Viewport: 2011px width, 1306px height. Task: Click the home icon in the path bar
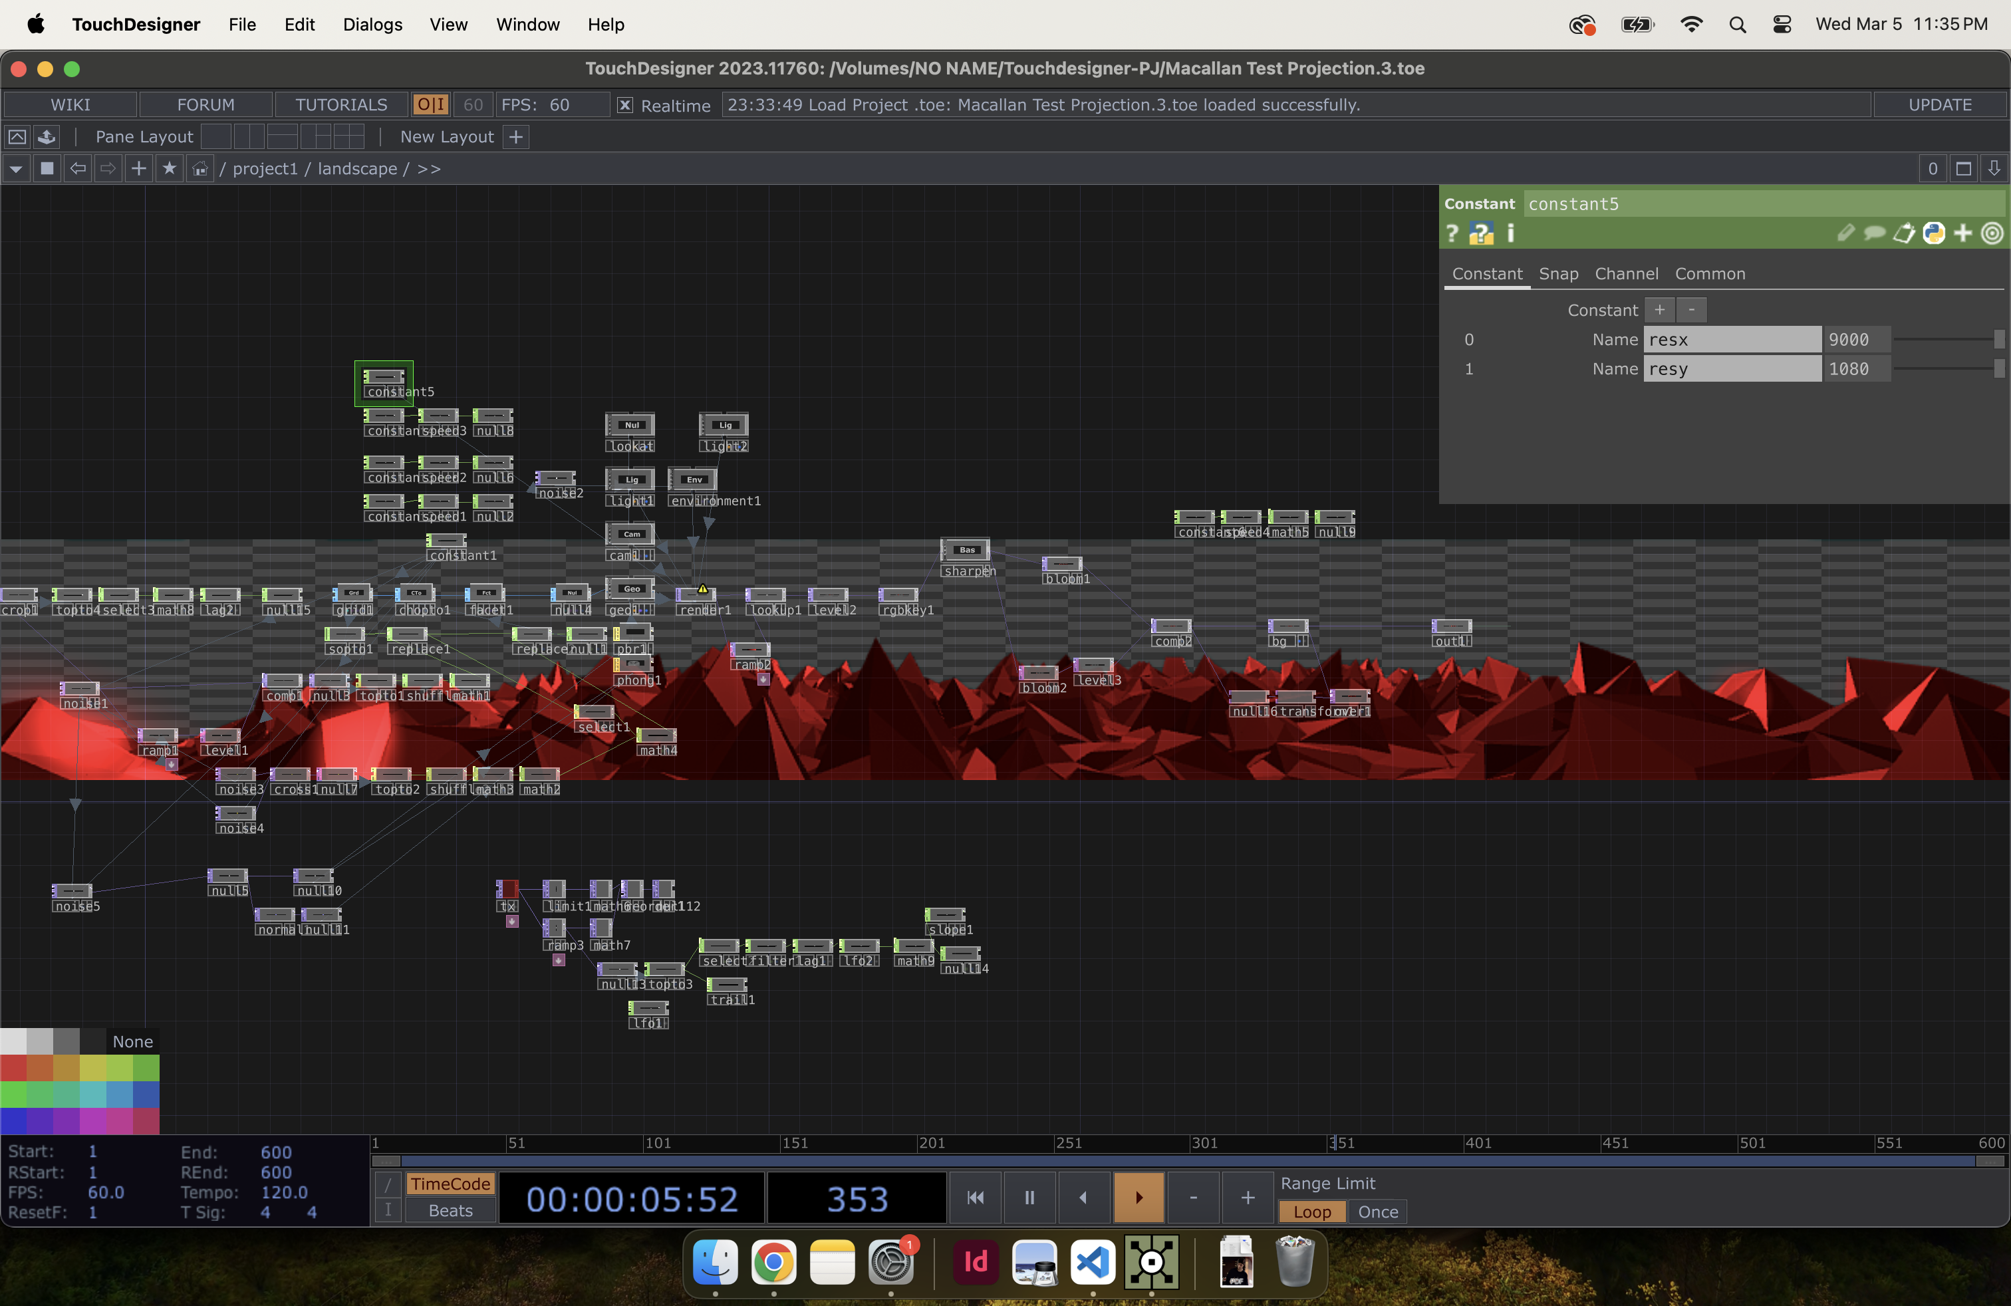coord(200,169)
